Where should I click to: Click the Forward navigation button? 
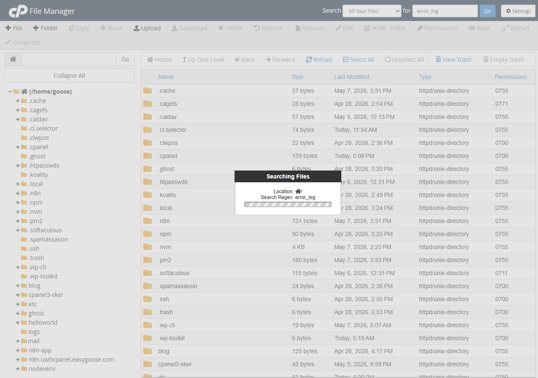[x=280, y=60]
